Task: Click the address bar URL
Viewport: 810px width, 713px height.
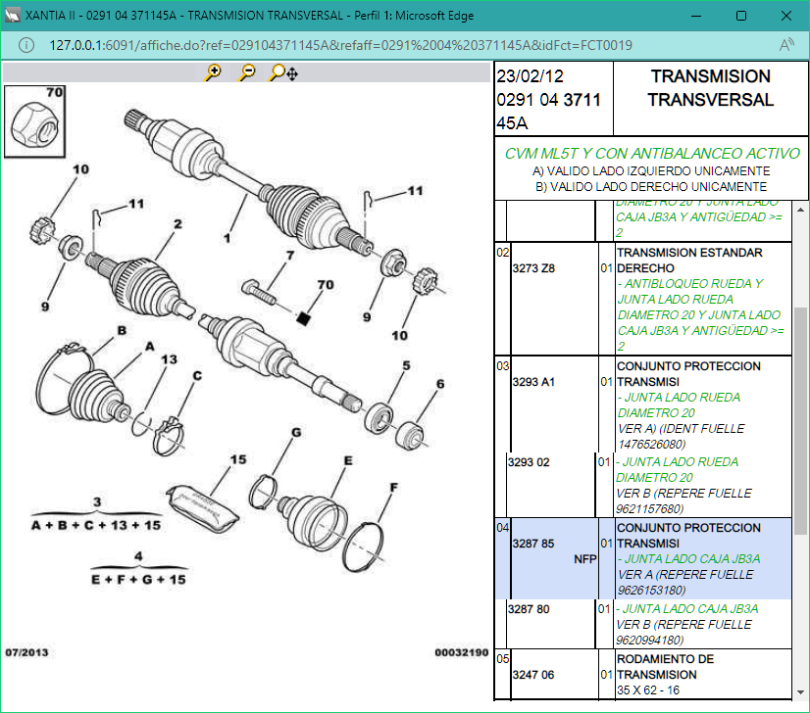Action: [340, 45]
